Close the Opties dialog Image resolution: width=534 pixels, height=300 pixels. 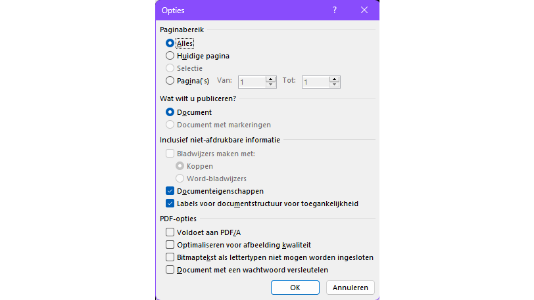click(364, 10)
